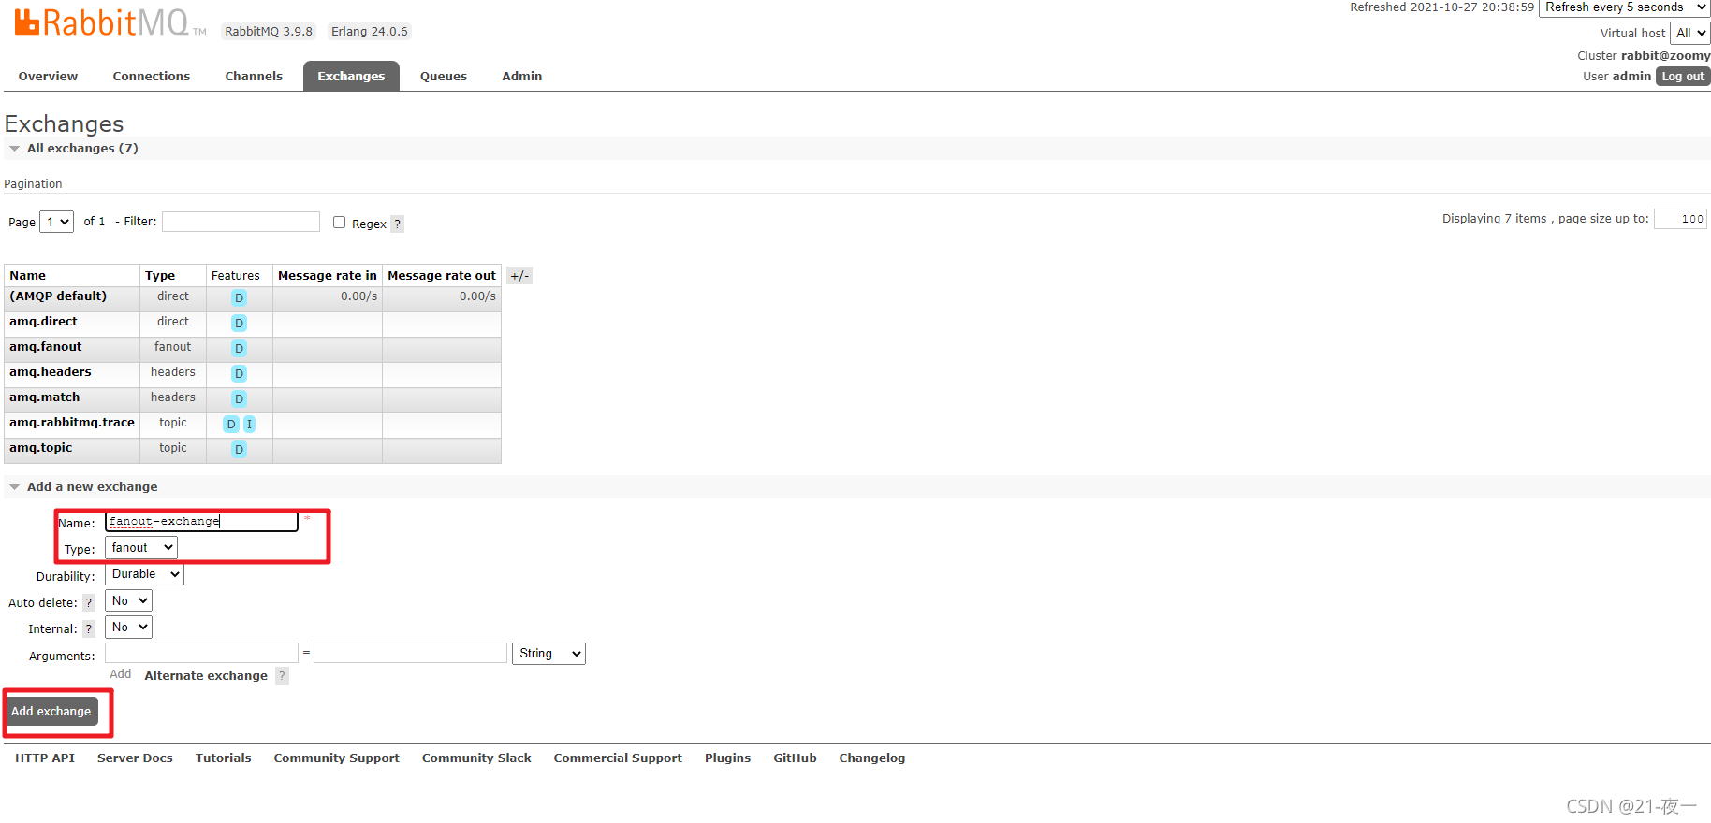The width and height of the screenshot is (1711, 823).
Task: Open the Internal help question mark
Action: (89, 629)
